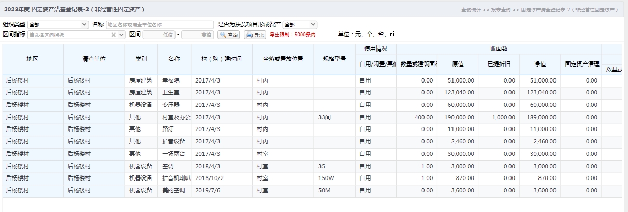The image size is (628, 212).
Task: Click the 2019/7/6 date cell
Action: pyautogui.click(x=222, y=190)
